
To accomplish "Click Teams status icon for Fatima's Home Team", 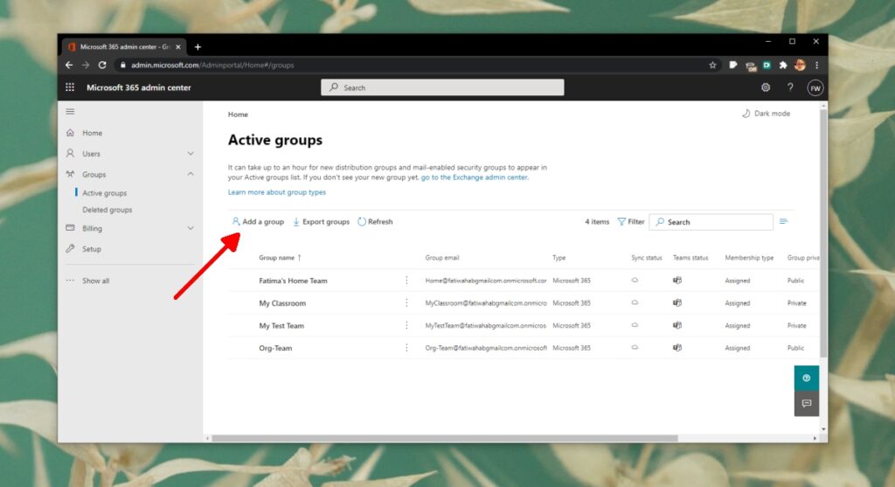I will tap(677, 281).
